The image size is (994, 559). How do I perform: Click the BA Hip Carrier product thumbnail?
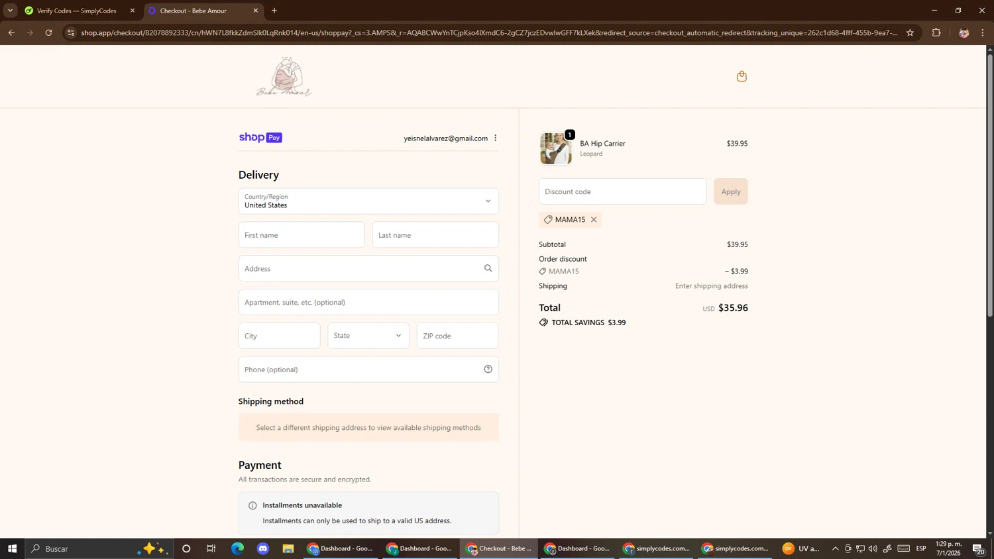coord(555,148)
